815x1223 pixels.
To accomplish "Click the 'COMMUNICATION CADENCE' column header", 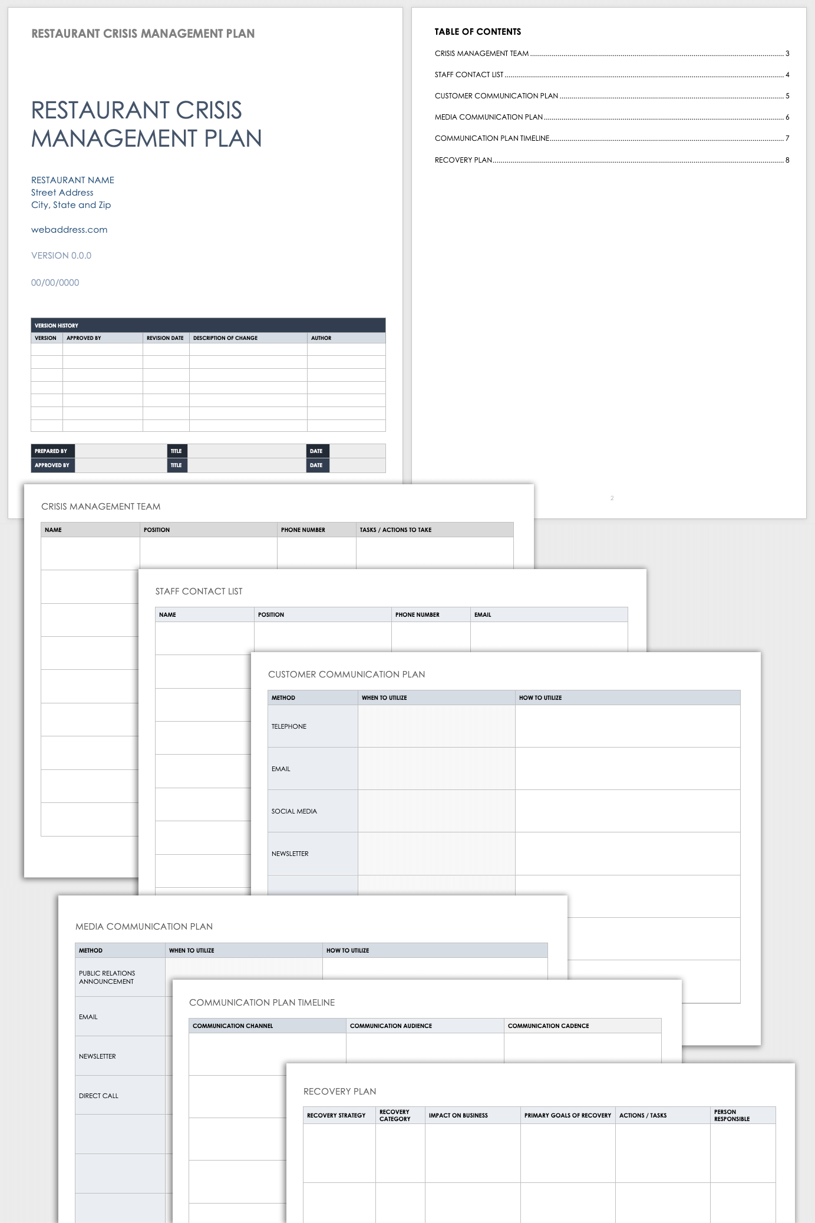I will [583, 1026].
